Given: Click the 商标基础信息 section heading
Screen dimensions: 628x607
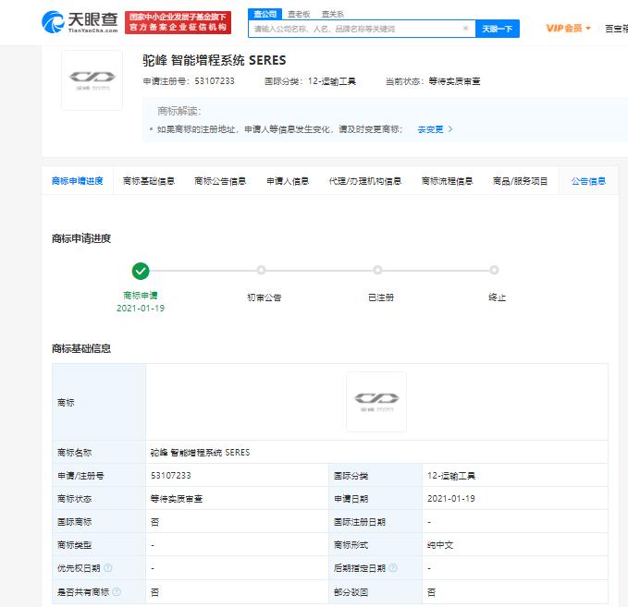Looking at the screenshot, I should click(81, 348).
